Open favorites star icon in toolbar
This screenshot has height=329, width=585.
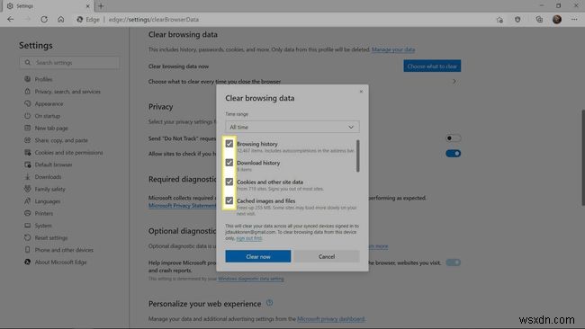tap(499, 20)
